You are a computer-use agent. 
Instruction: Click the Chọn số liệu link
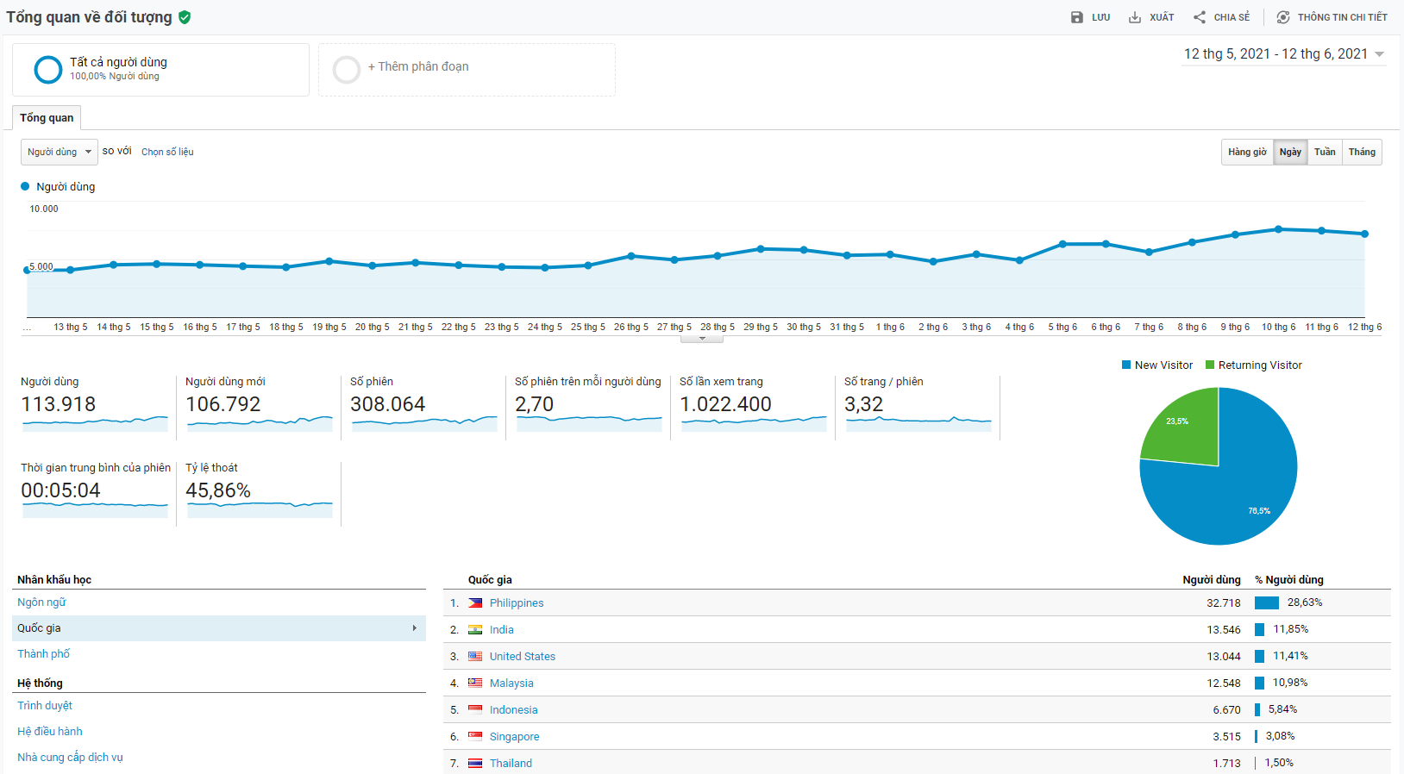pyautogui.click(x=167, y=153)
